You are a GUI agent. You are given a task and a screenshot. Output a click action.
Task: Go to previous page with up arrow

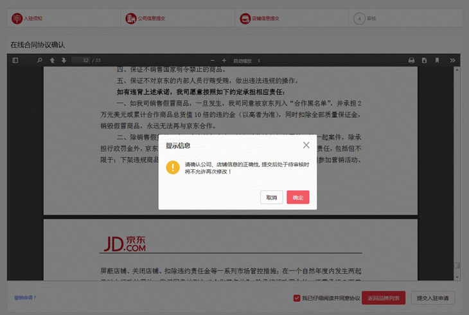(x=52, y=60)
